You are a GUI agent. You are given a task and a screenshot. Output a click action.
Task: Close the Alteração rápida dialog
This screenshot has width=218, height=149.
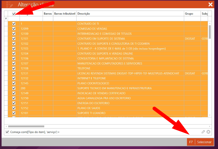click(210, 4)
